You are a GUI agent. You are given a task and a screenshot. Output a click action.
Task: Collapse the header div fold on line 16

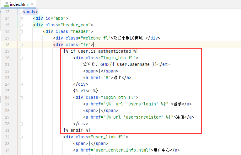coord(21,32)
